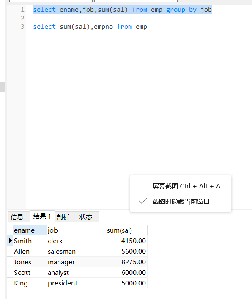The width and height of the screenshot is (252, 299).
Task: Click the ename column header
Action: [30, 230]
